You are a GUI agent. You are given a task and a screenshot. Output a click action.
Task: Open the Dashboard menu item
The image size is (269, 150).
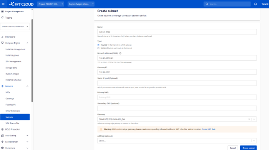coord(10,37)
